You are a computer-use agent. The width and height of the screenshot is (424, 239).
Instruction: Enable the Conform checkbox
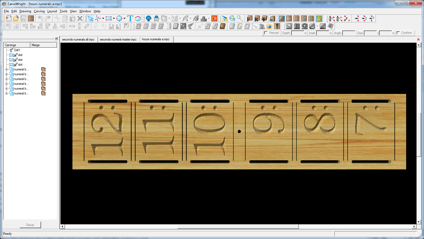pyautogui.click(x=398, y=33)
